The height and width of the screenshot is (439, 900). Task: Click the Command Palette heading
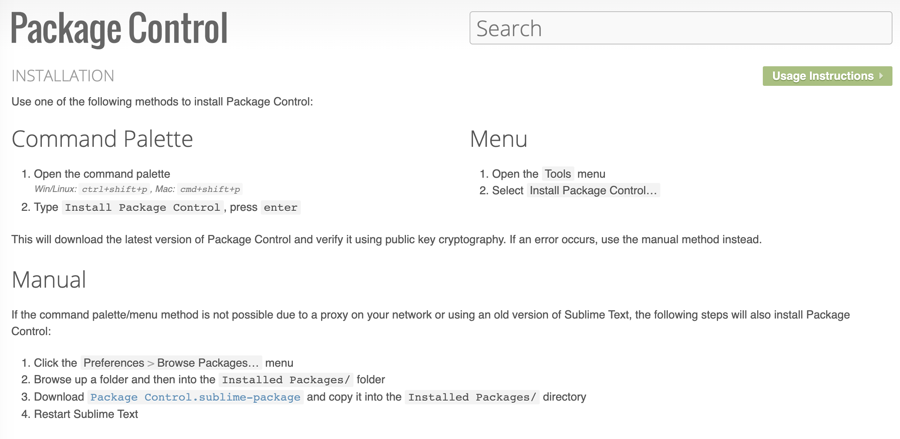(x=102, y=139)
